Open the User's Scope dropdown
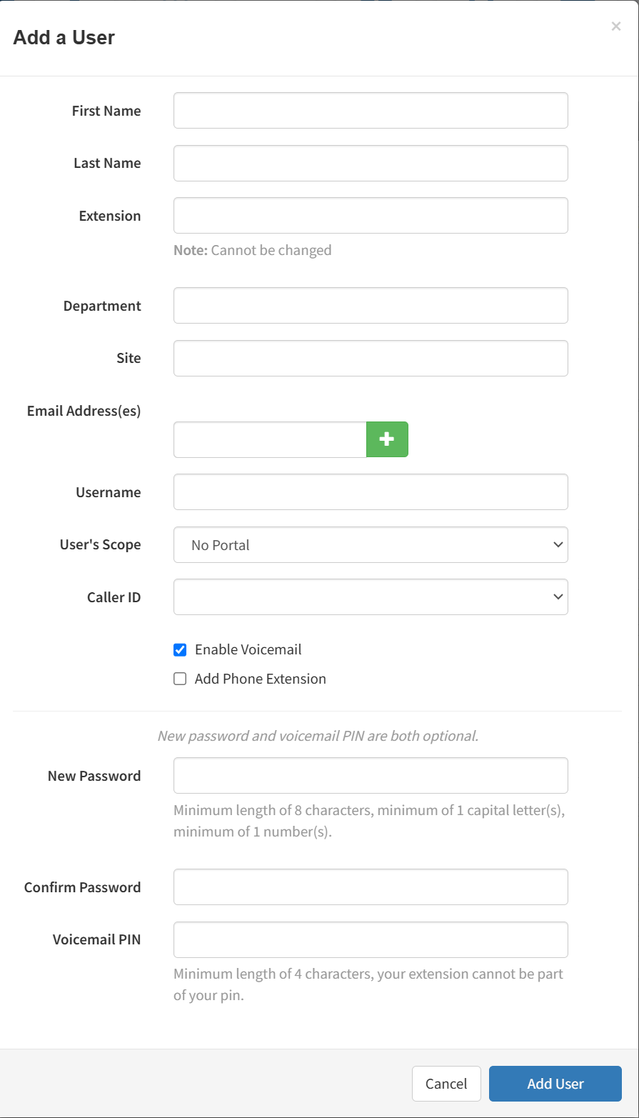Image resolution: width=639 pixels, height=1118 pixels. click(x=371, y=545)
